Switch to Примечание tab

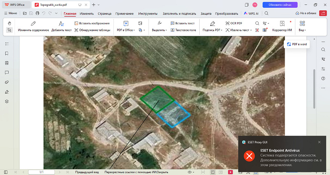coord(125,14)
